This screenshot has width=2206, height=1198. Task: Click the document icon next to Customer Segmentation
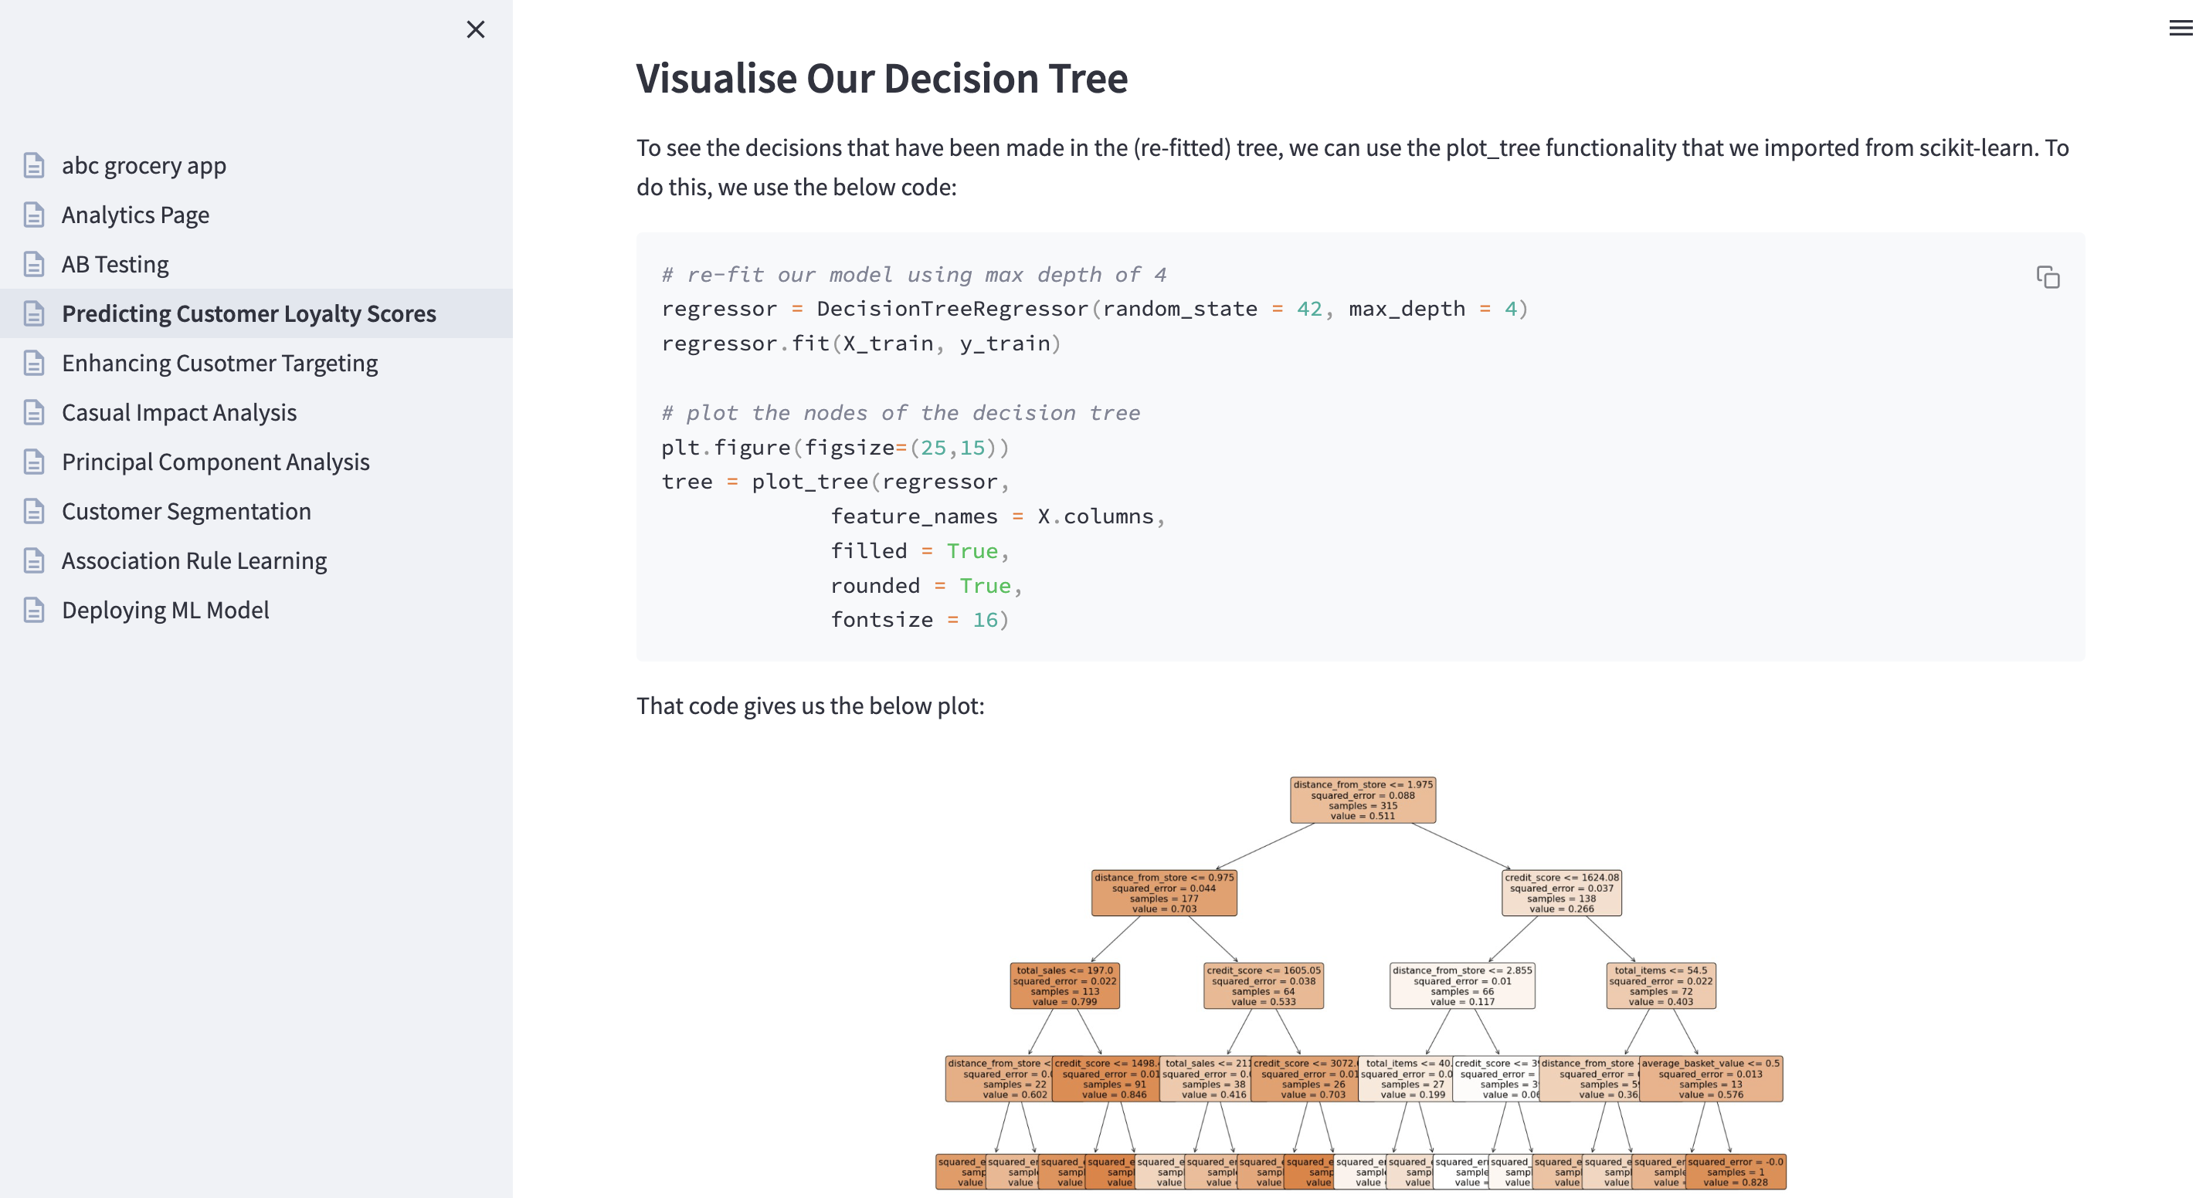point(34,512)
